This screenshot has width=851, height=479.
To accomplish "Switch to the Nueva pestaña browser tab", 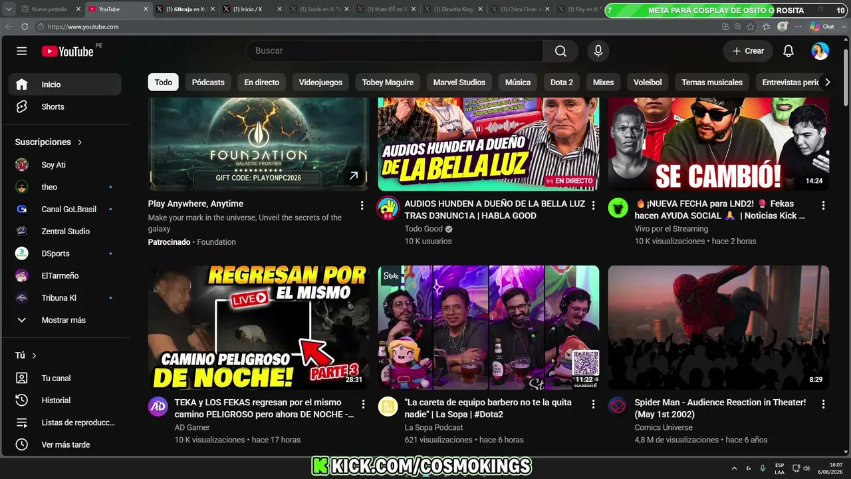I will coord(49,9).
